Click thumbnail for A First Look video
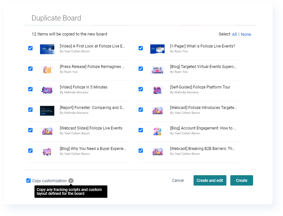 tap(47, 49)
